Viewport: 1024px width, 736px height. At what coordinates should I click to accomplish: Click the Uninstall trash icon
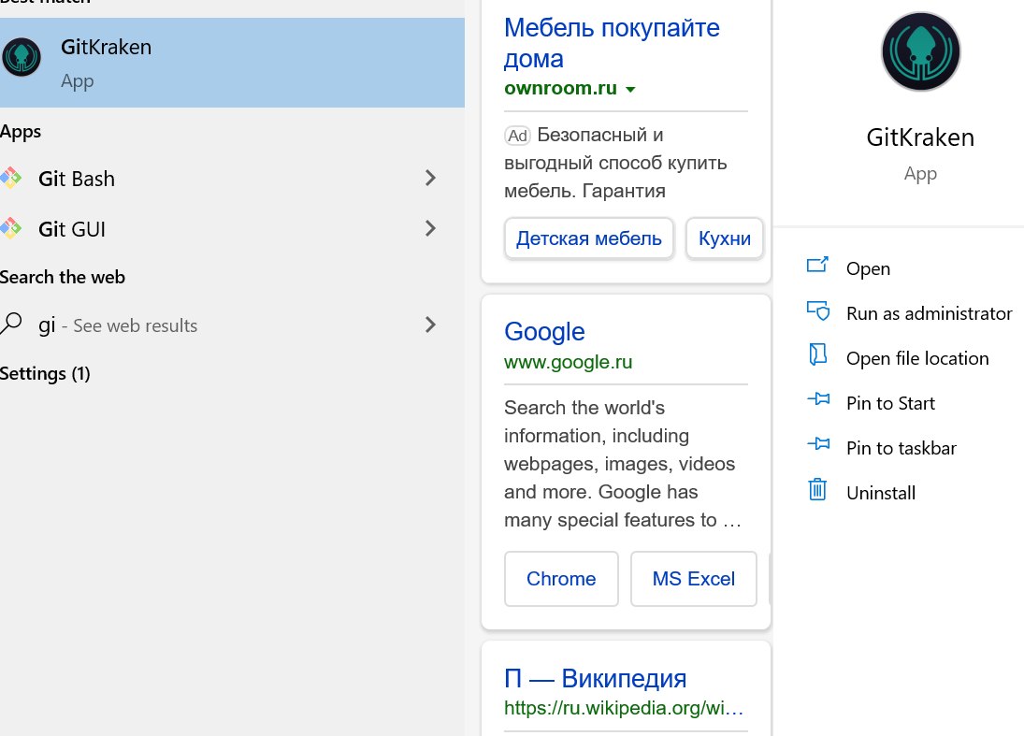(x=817, y=489)
